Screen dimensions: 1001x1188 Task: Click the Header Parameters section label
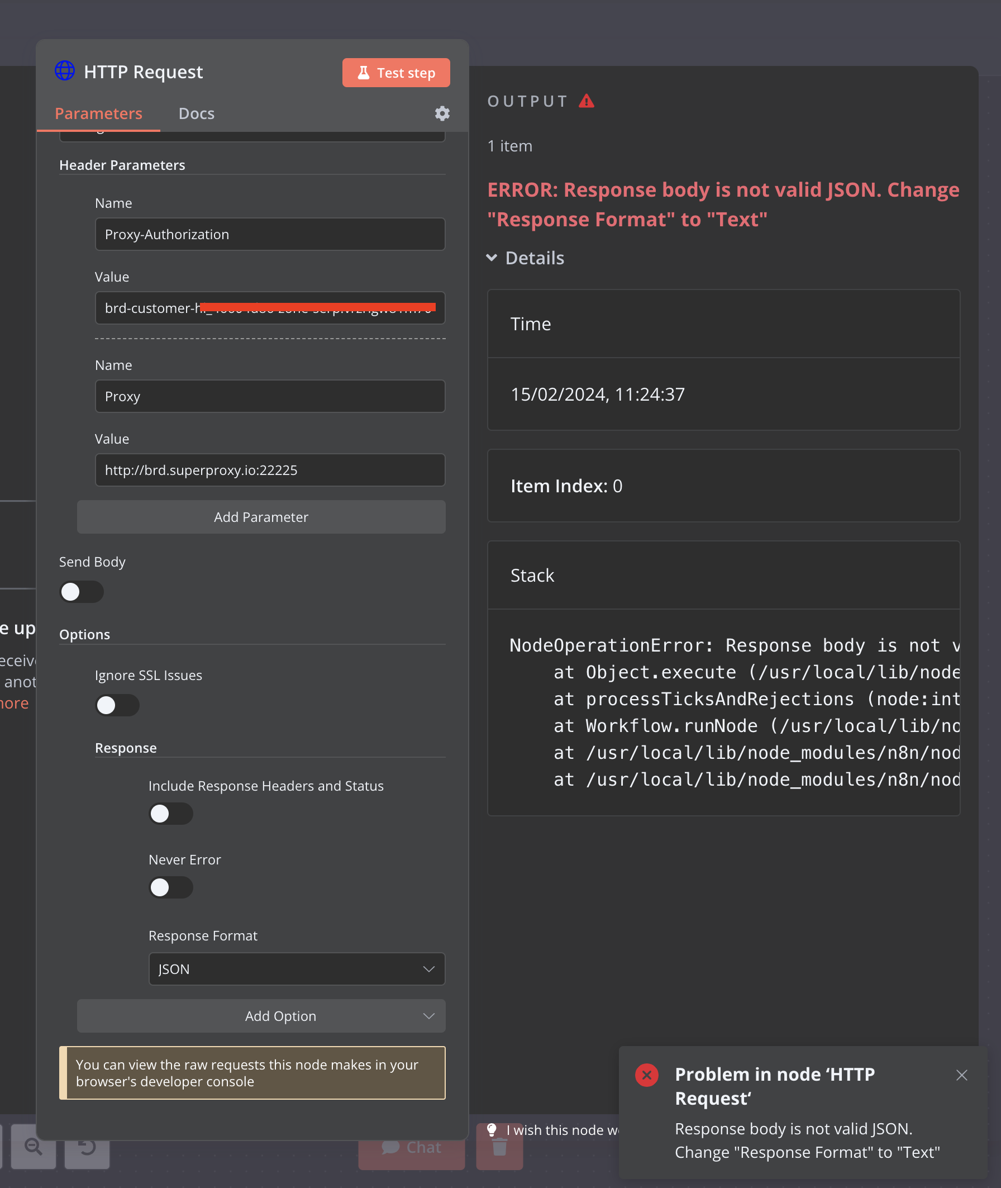[x=122, y=165]
